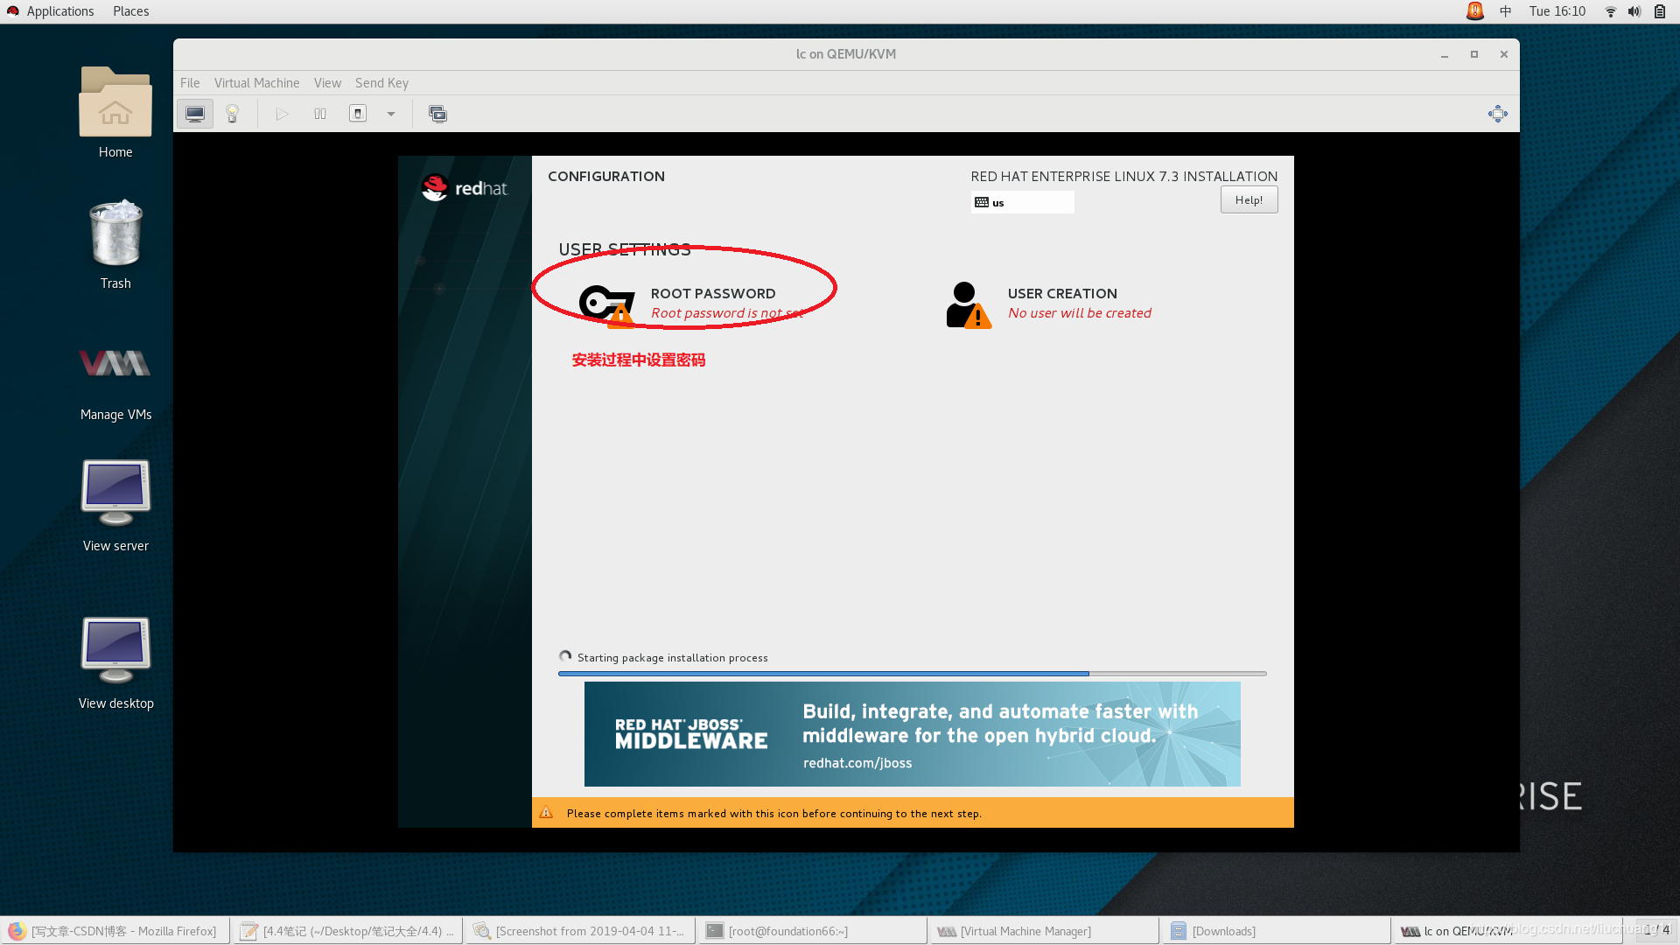Open the volume speaker icon
1680x945 pixels.
point(1634,11)
